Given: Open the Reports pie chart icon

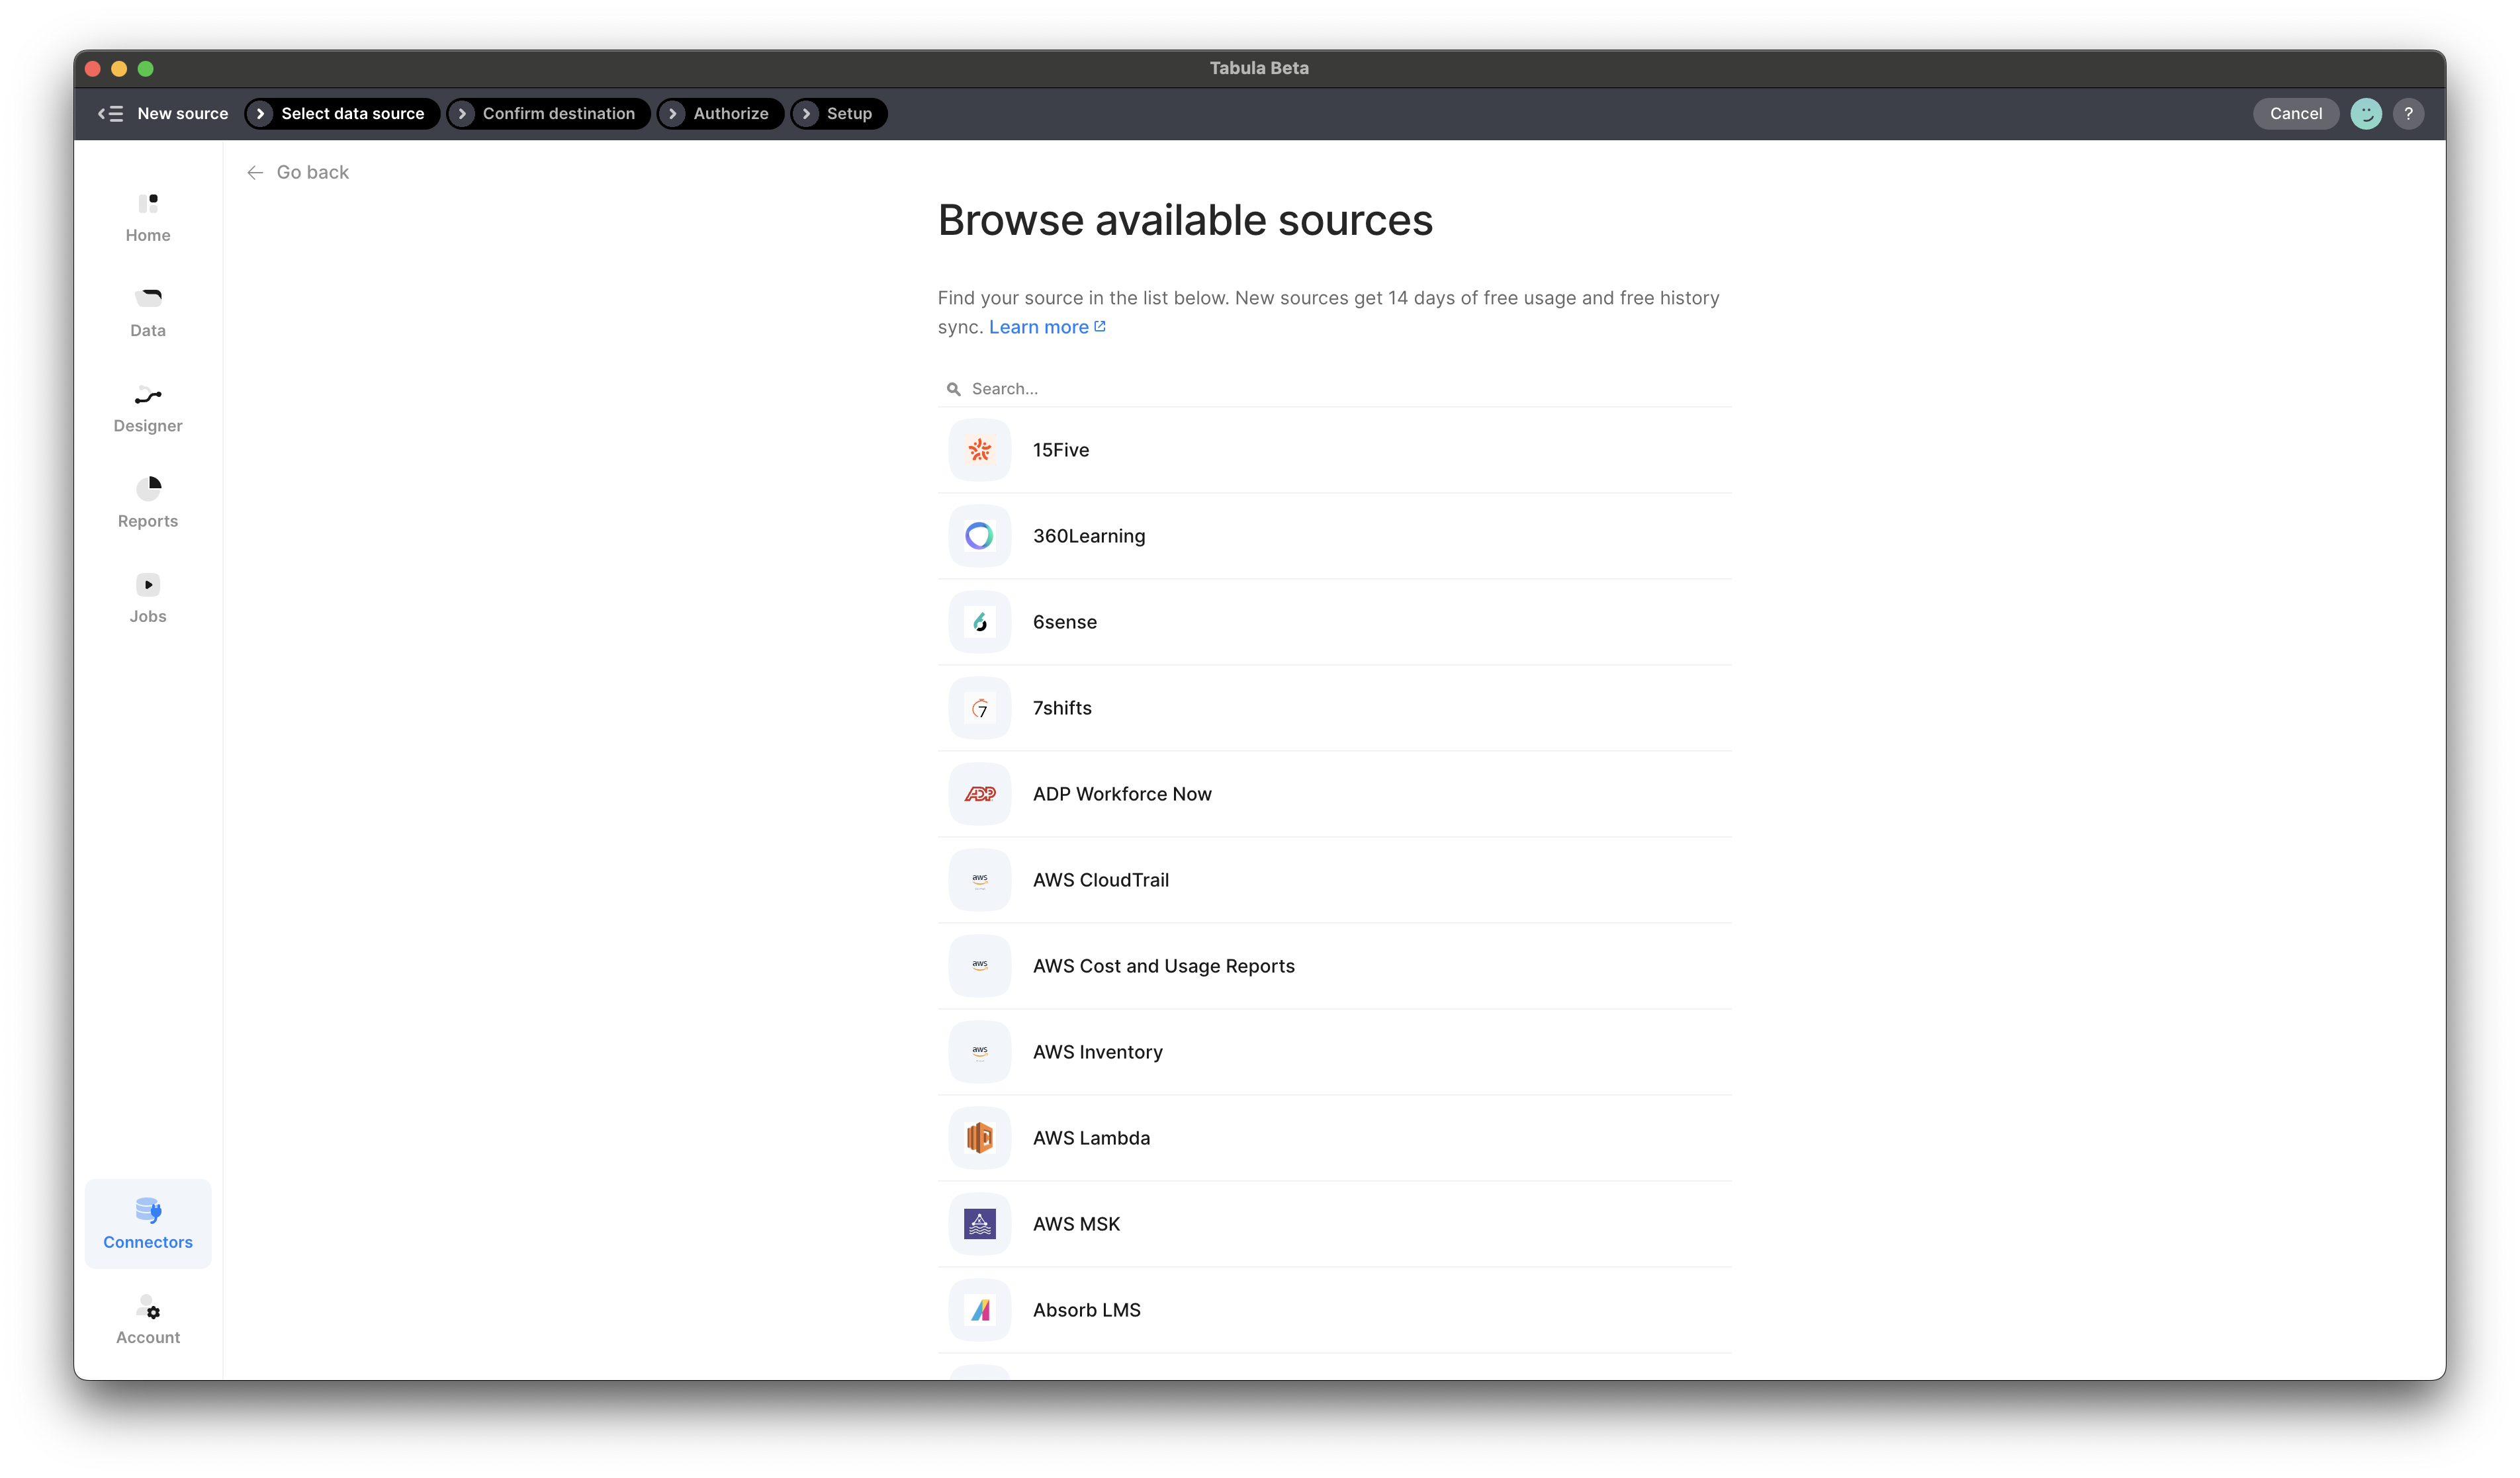Looking at the screenshot, I should point(148,488).
